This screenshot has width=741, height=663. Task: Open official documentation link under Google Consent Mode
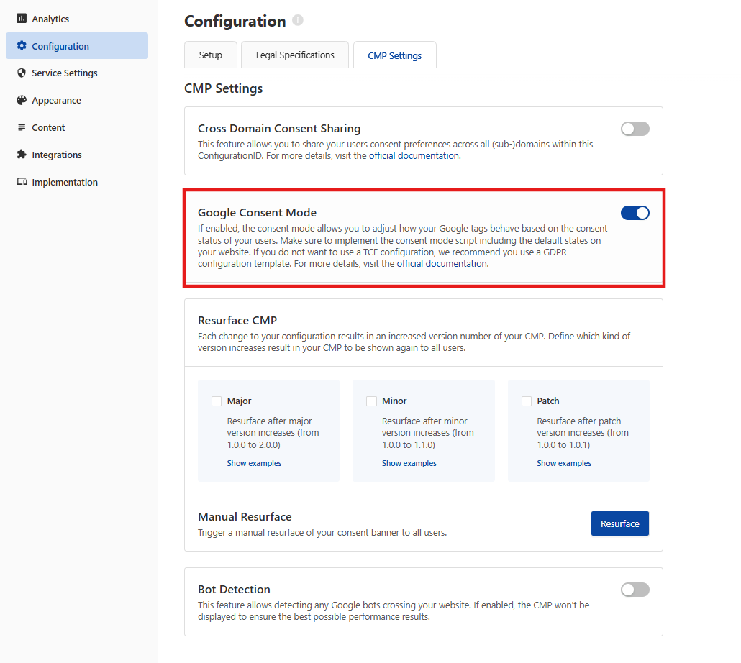click(x=442, y=263)
